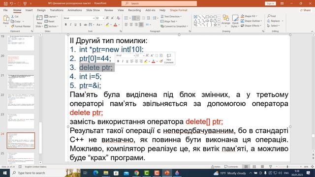Open the Section dropdown

pyautogui.click(x=52, y=26)
